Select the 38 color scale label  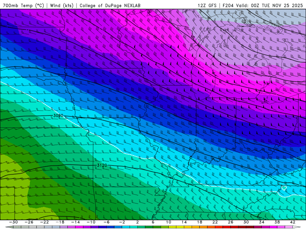tap(277, 222)
